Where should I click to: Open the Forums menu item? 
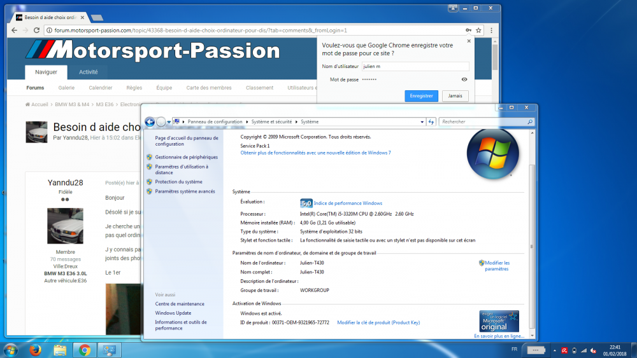pyautogui.click(x=35, y=88)
